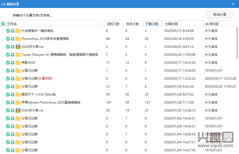This screenshot has height=154, width=239.
Task: Click lock icon of share dated 2020/01/04 14:28:39
Action: point(13,134)
